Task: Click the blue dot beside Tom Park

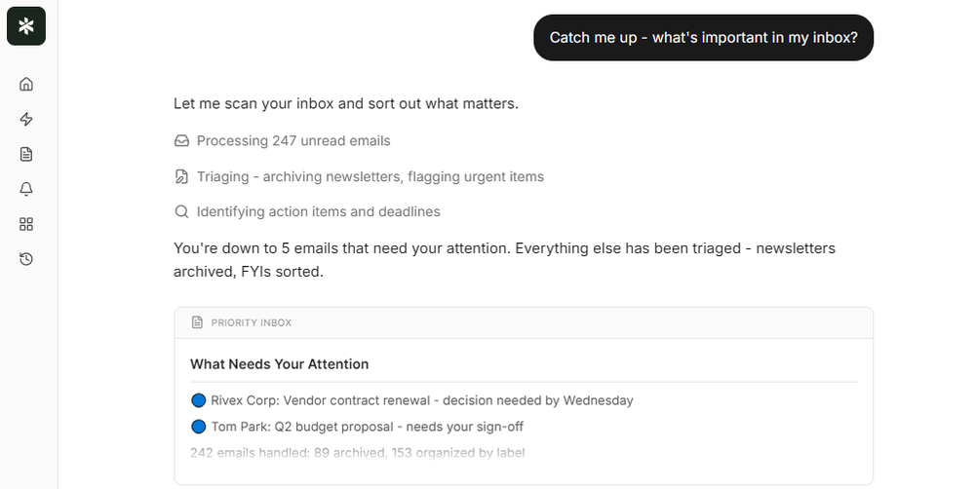Action: (x=199, y=427)
